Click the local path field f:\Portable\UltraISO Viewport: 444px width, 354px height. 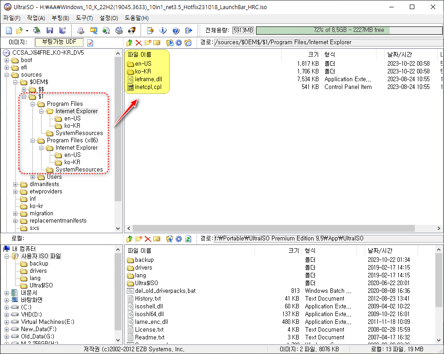click(x=329, y=239)
